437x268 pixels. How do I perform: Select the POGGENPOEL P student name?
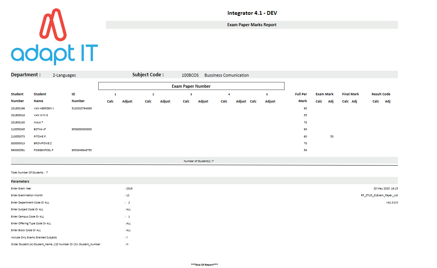(x=43, y=150)
